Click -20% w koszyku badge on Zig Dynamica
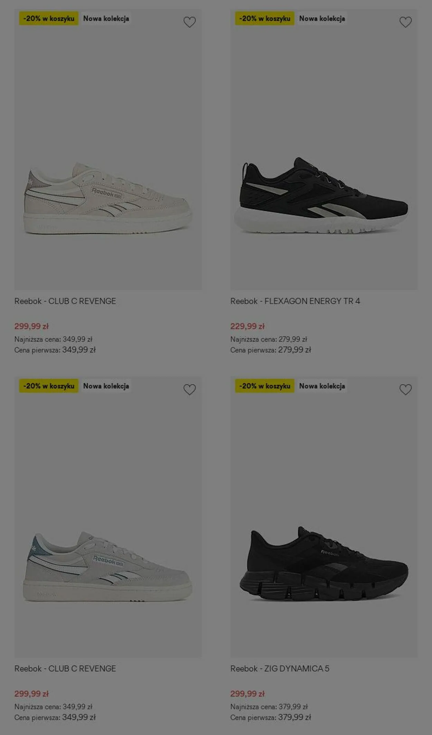 [265, 386]
